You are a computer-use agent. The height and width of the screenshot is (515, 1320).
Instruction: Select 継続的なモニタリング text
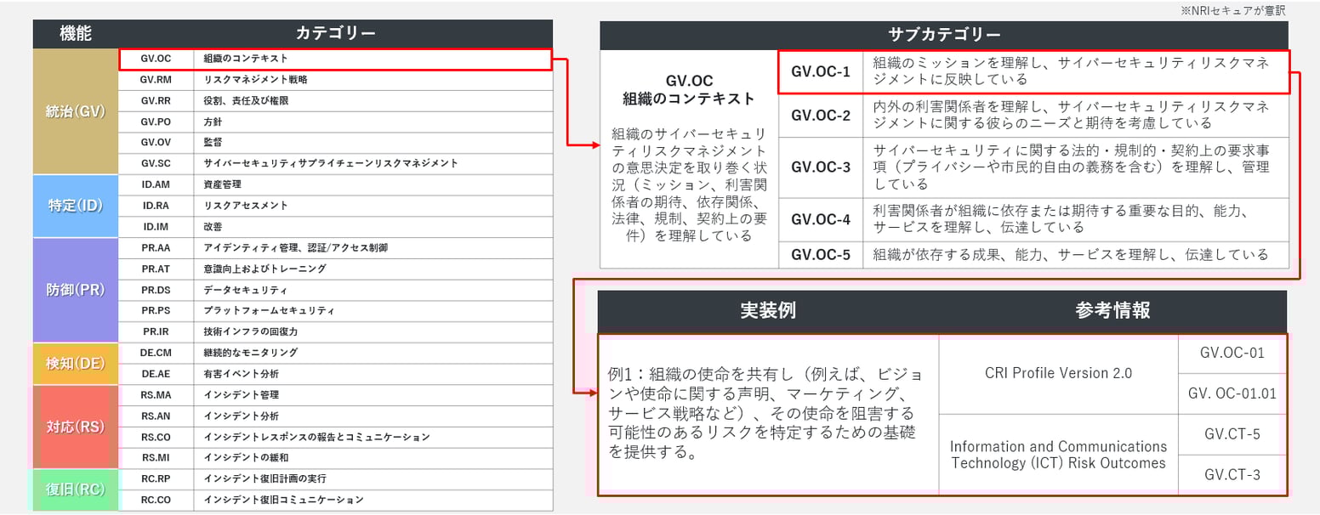(x=250, y=353)
